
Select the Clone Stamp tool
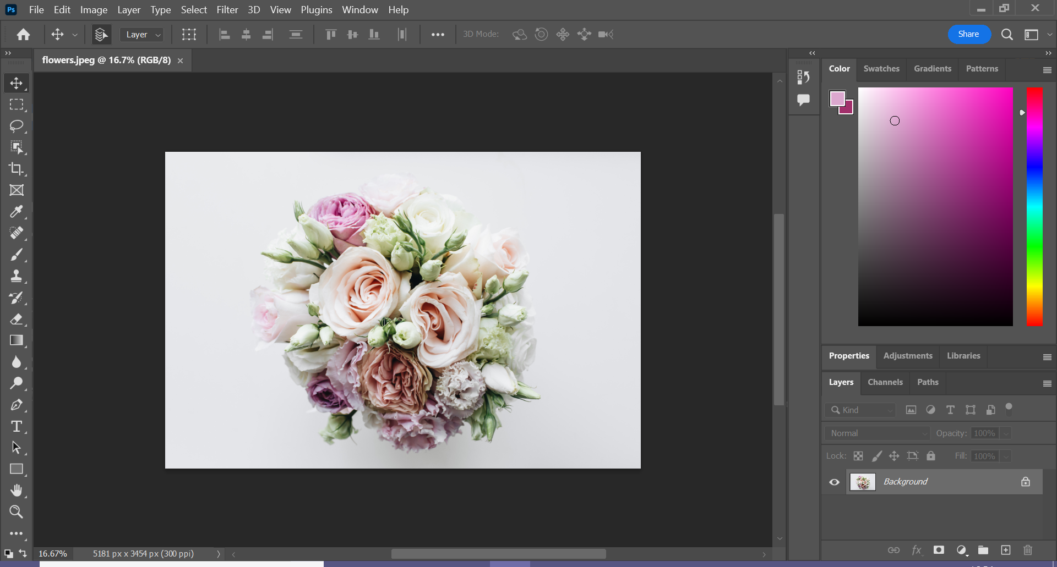pyautogui.click(x=17, y=276)
